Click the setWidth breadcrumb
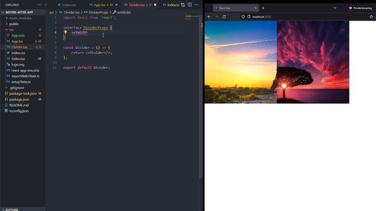Viewport: 376px width, 211px height. tap(124, 12)
